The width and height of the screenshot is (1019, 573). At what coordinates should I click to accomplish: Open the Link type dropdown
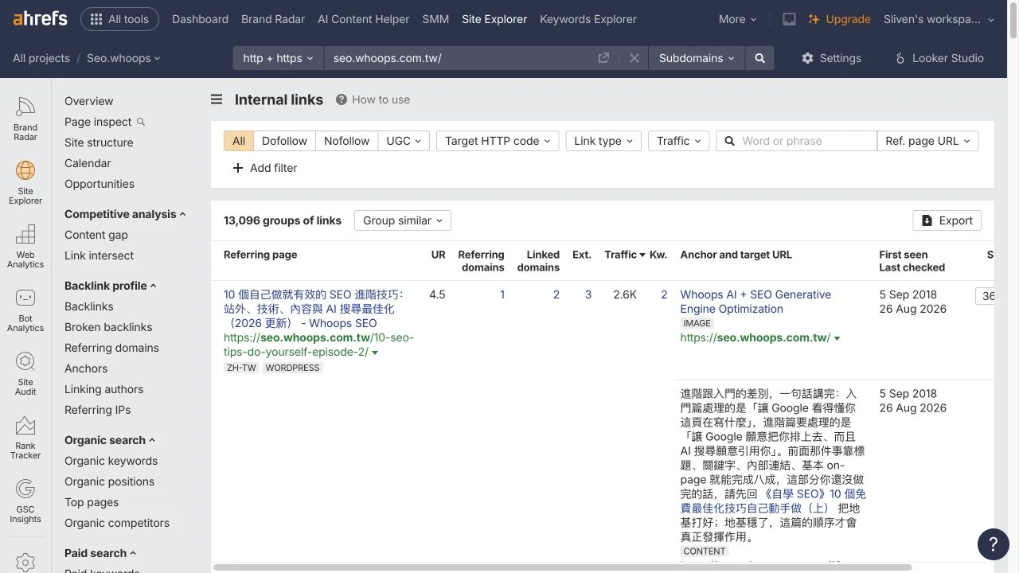(x=603, y=141)
